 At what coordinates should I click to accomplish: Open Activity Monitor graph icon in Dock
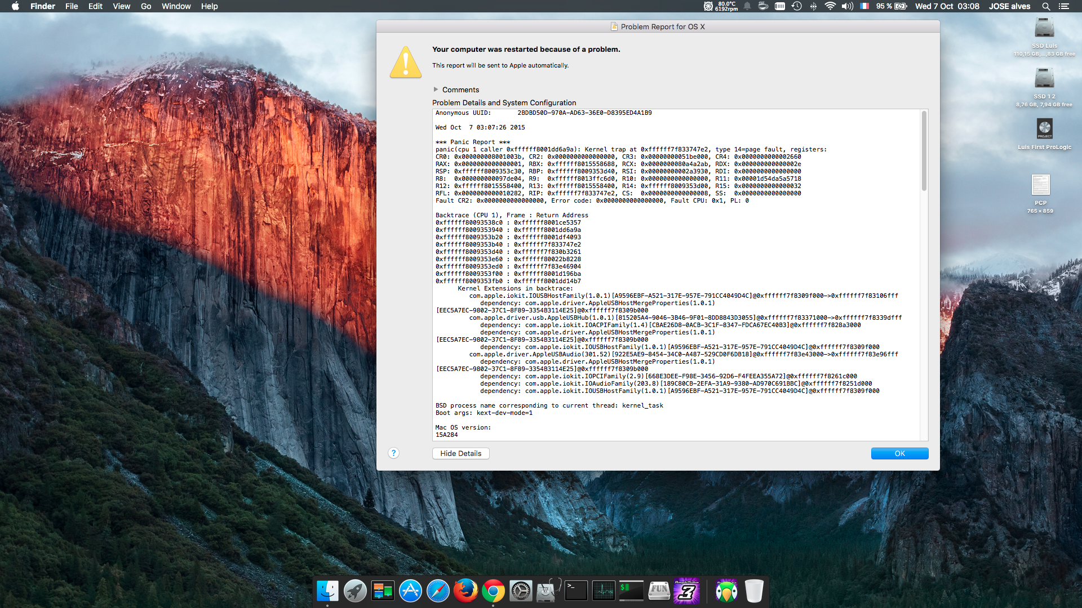(604, 591)
